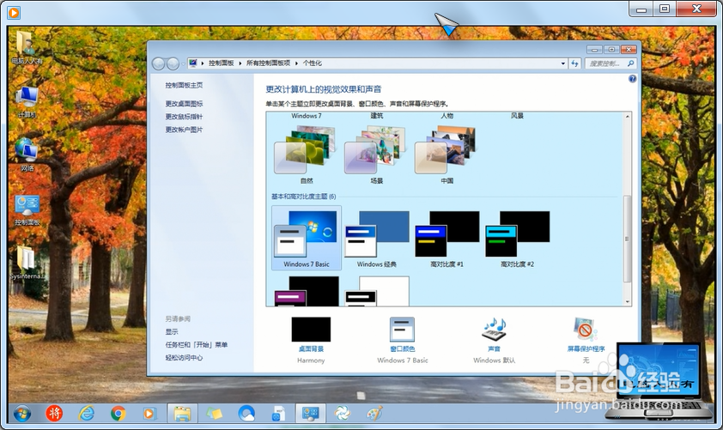Image resolution: width=723 pixels, height=430 pixels.
Task: Click the 基本和高对比度主题 (6) group heading
Action: click(x=303, y=197)
